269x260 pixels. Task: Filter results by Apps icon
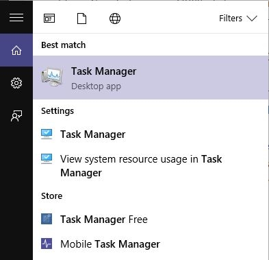pyautogui.click(x=49, y=19)
